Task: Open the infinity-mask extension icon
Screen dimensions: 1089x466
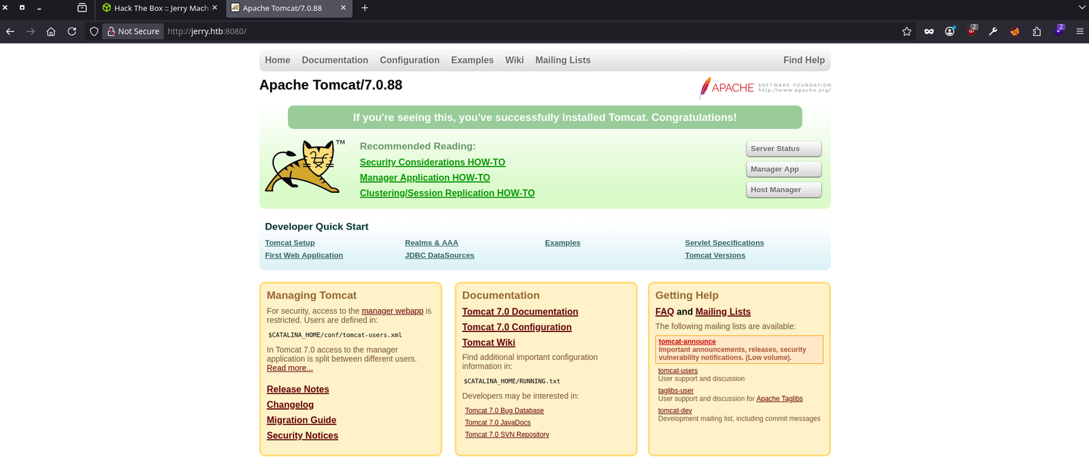Action: [x=929, y=31]
